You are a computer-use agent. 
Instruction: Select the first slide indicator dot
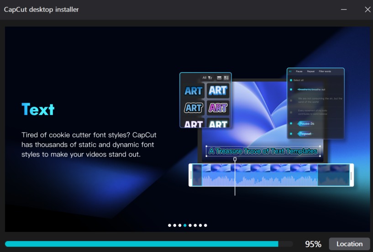169,226
